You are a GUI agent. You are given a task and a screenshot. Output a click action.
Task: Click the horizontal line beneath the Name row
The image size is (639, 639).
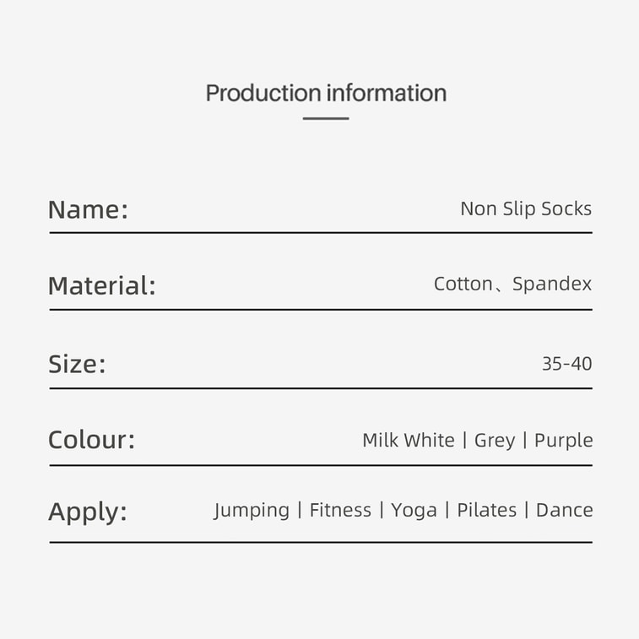click(x=321, y=232)
